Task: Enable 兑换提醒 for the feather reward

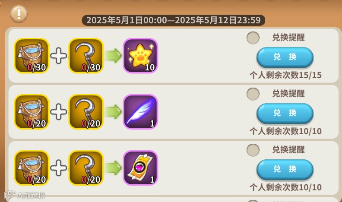Action: [x=253, y=94]
